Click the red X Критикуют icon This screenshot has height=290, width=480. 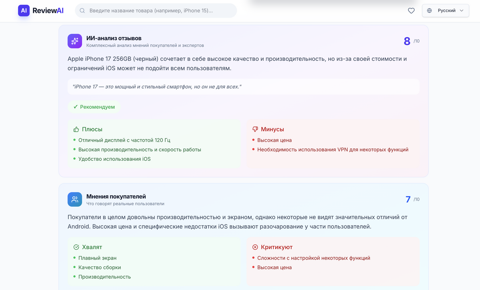255,247
